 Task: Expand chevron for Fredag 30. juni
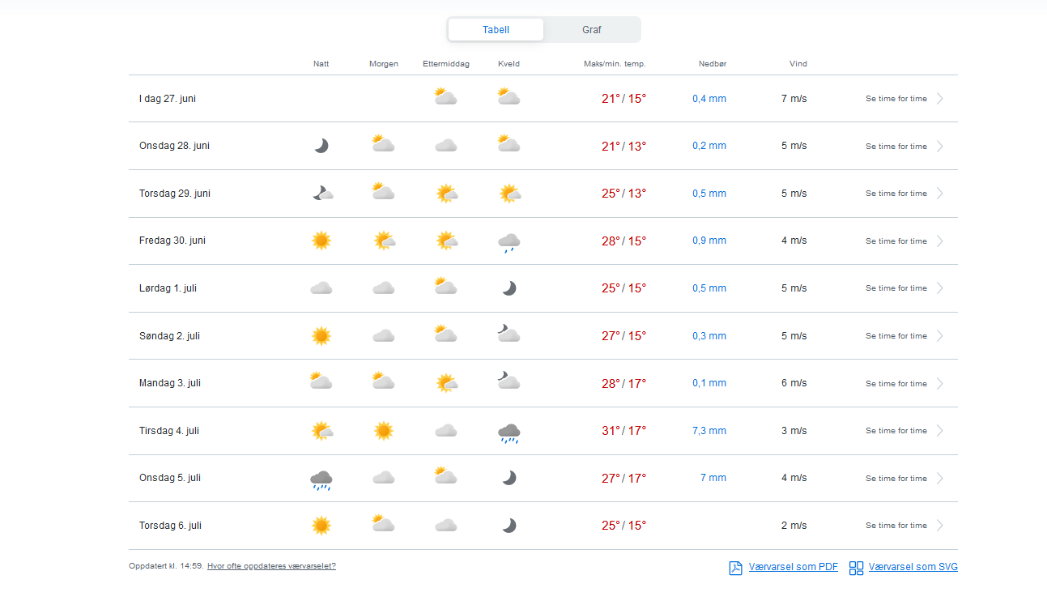pos(939,241)
